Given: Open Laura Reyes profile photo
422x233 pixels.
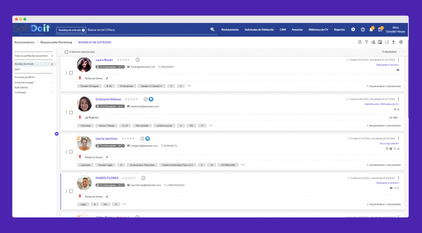Looking at the screenshot, I should pyautogui.click(x=84, y=65).
